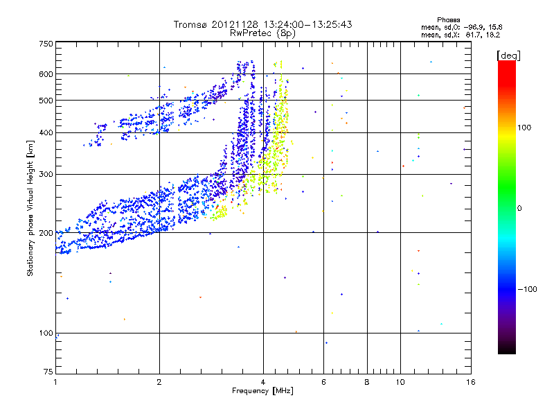Click the y-axis tick label '300'
554x416 pixels.
[46, 175]
